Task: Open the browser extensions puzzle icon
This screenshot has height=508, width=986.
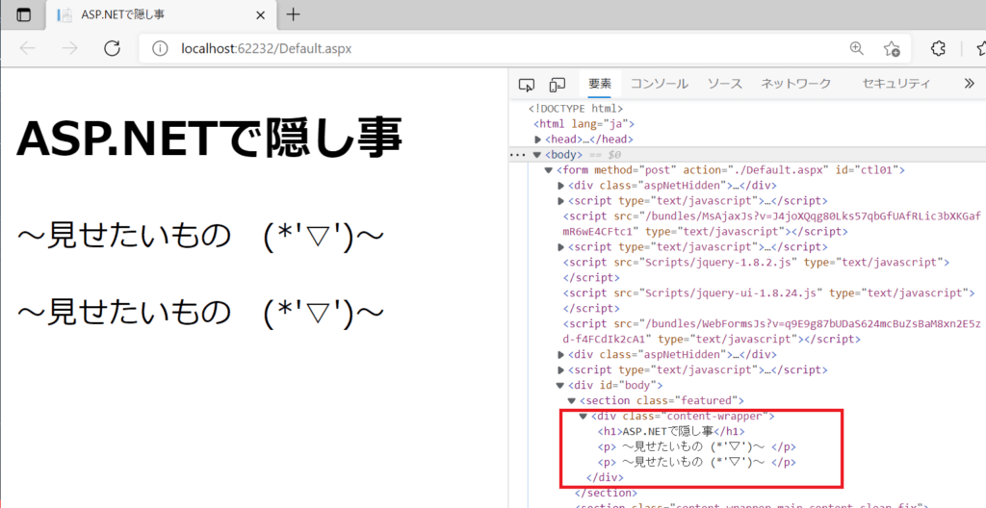Action: [x=937, y=49]
